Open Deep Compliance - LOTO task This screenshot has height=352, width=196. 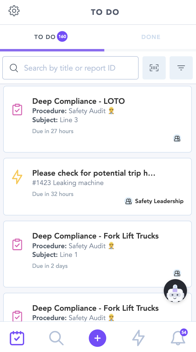79,101
